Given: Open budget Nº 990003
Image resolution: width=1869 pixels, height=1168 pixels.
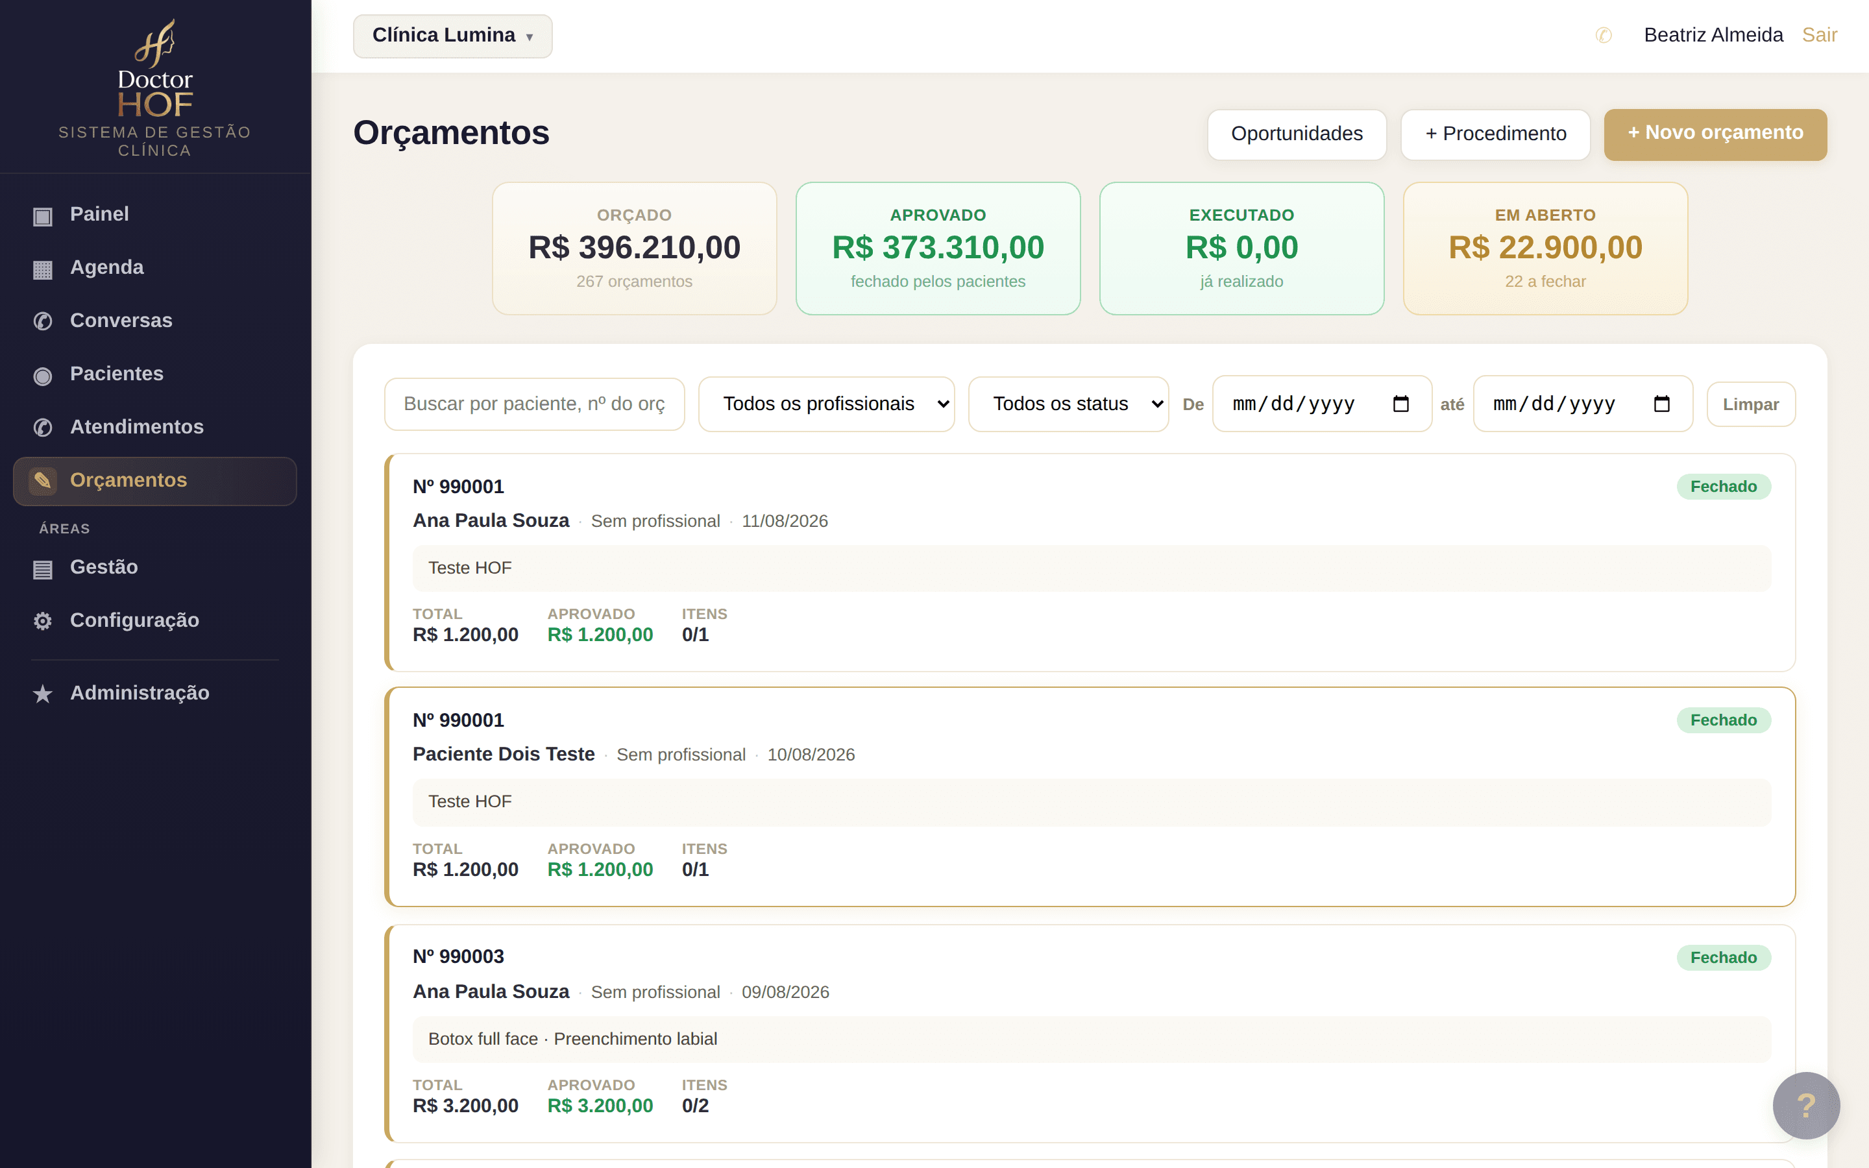Looking at the screenshot, I should point(1090,1034).
